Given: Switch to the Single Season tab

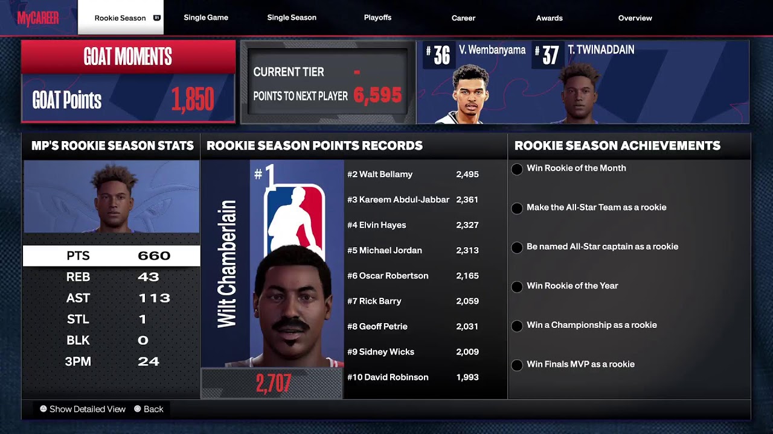Looking at the screenshot, I should point(292,17).
